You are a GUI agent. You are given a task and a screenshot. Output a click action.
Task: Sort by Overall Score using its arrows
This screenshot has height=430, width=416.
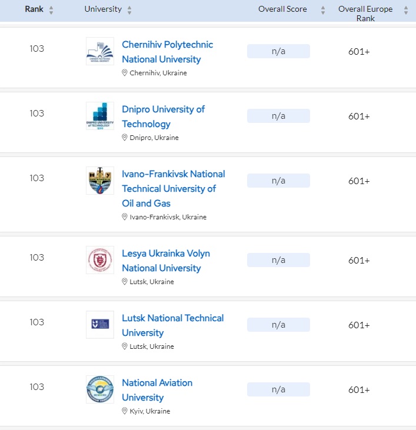click(x=322, y=10)
